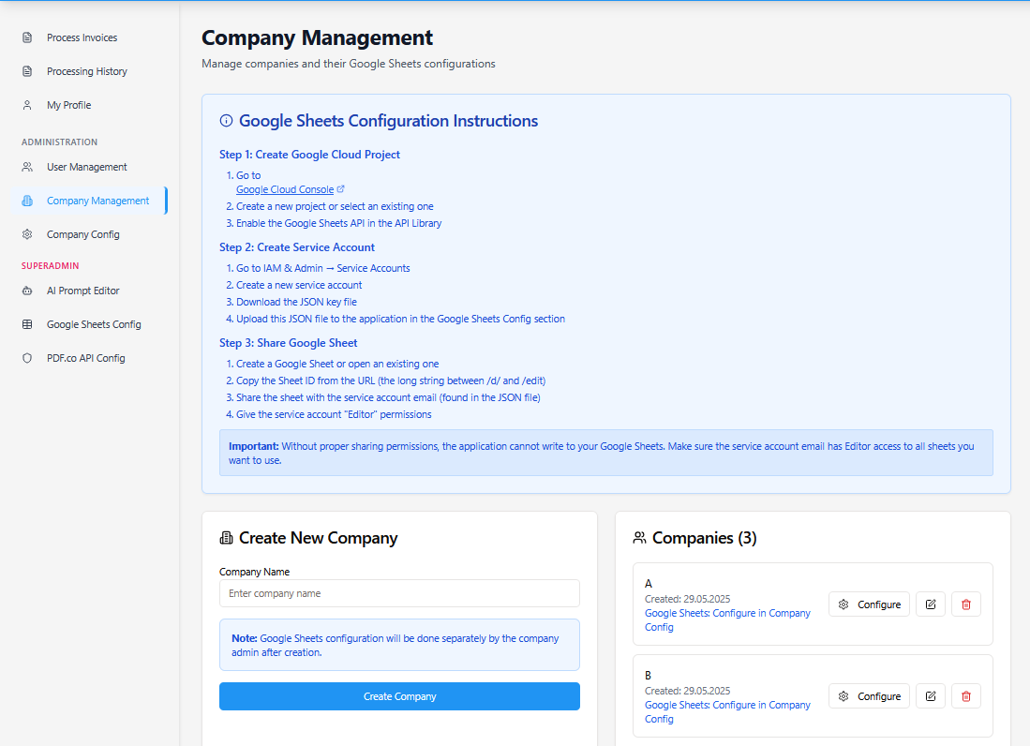Click the Google Sheets Config table icon

pos(27,324)
